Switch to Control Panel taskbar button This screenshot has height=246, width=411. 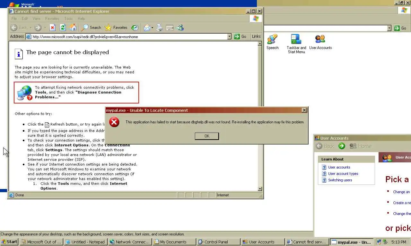[x=218, y=242]
